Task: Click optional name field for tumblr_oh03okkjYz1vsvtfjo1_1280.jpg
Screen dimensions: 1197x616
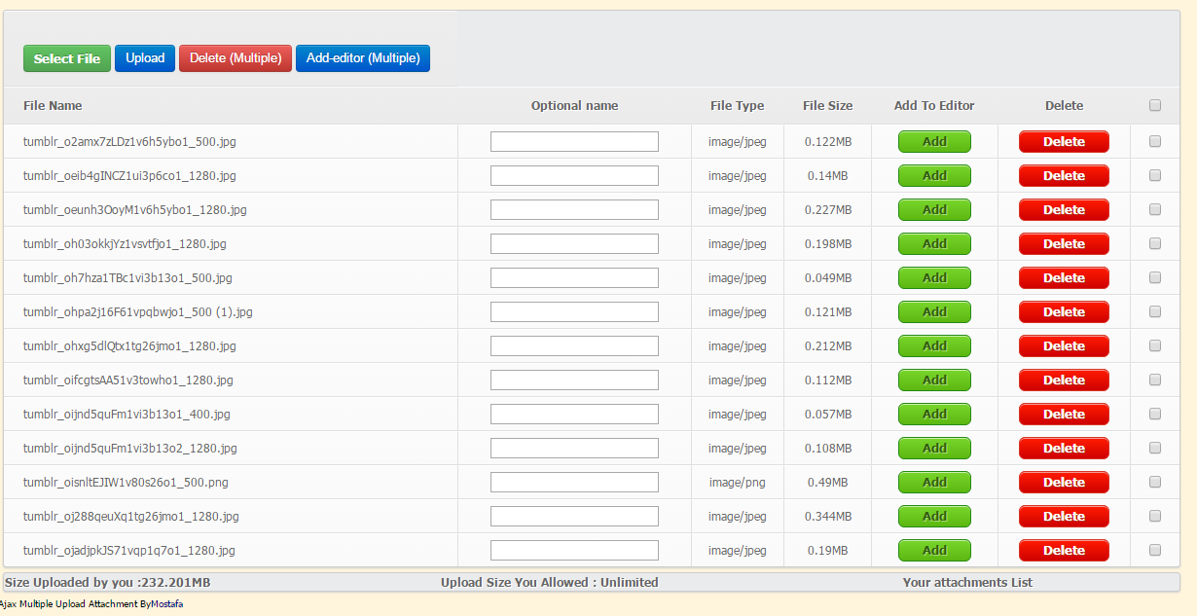Action: pos(574,244)
